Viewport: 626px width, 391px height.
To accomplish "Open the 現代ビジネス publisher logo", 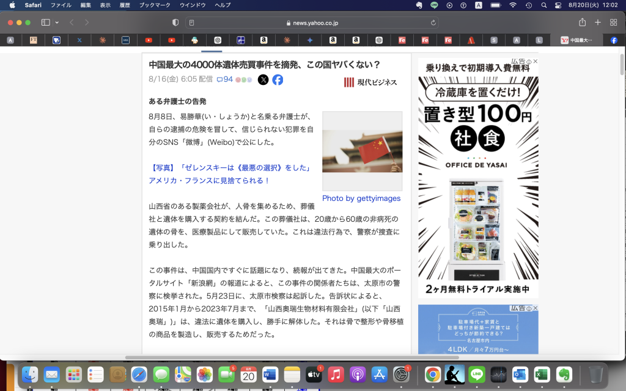I will point(370,82).
